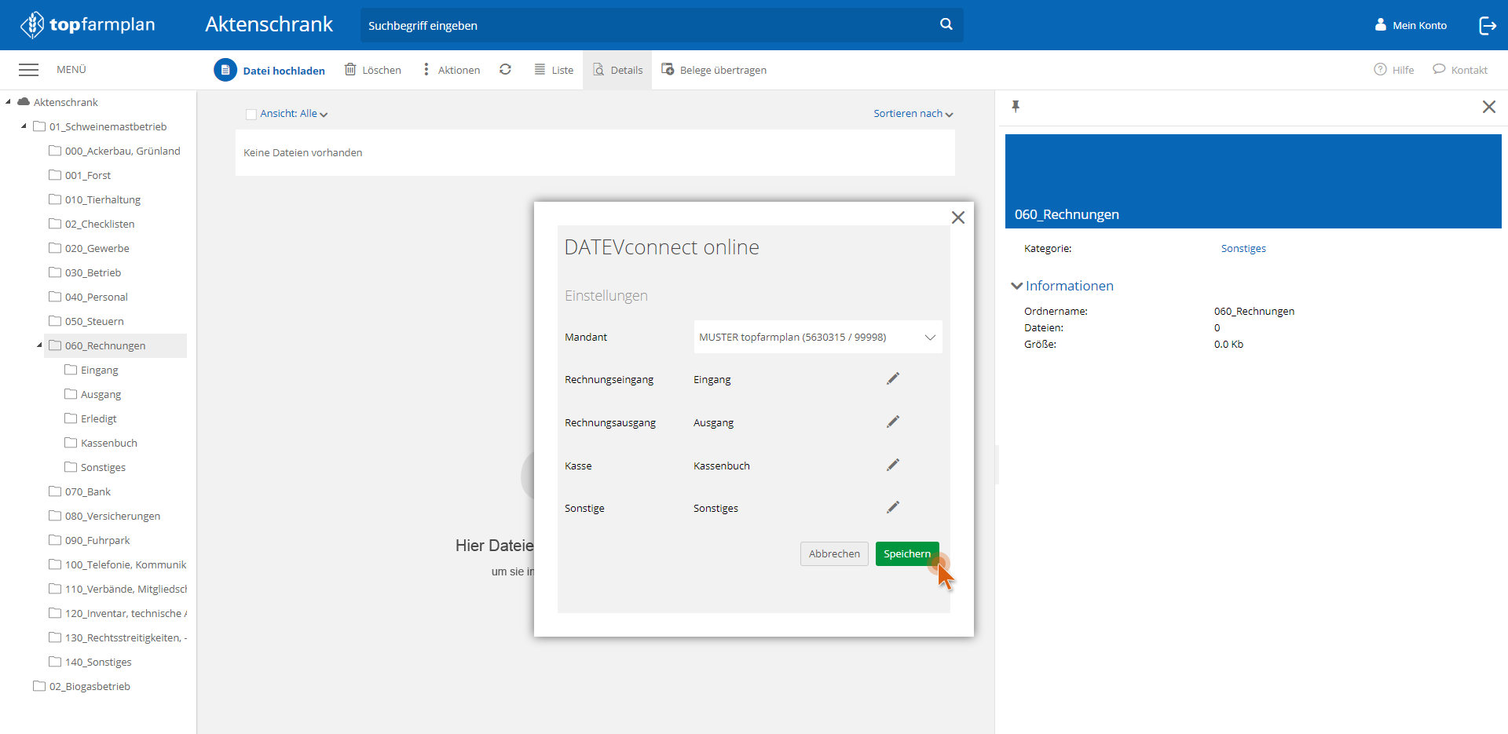Viewport: 1508px width, 734px height.
Task: Select the 110_Verbände folder
Action: 118,589
